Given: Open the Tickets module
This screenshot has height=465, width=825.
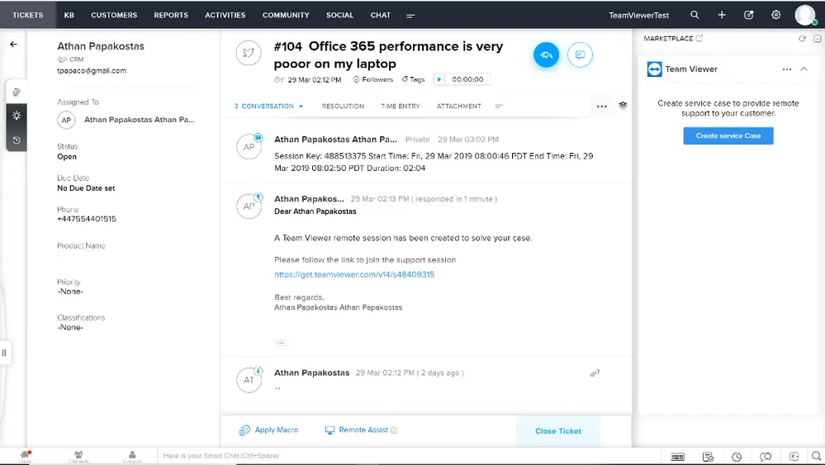Looking at the screenshot, I should pos(28,15).
